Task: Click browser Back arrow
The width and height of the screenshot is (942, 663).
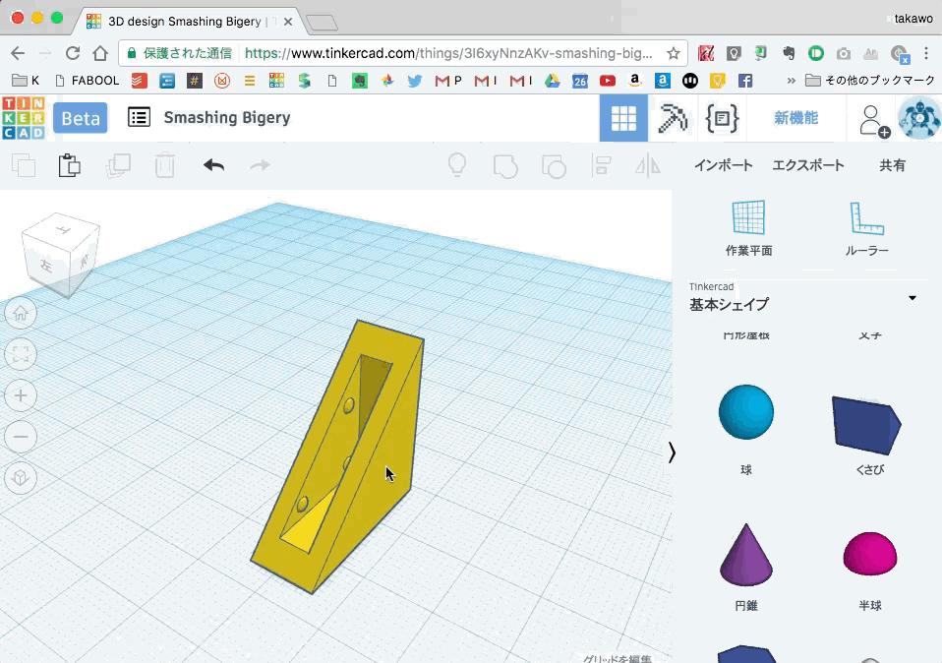Action: click(x=18, y=53)
